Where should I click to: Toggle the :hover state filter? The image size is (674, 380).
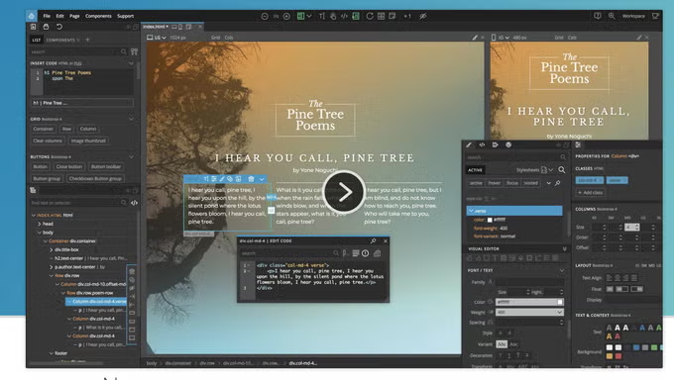[x=494, y=183]
